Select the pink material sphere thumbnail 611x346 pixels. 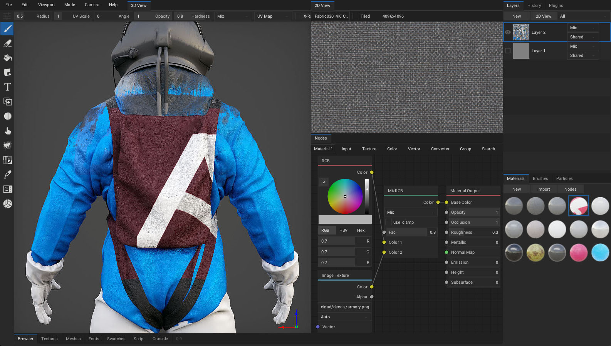pyautogui.click(x=578, y=253)
